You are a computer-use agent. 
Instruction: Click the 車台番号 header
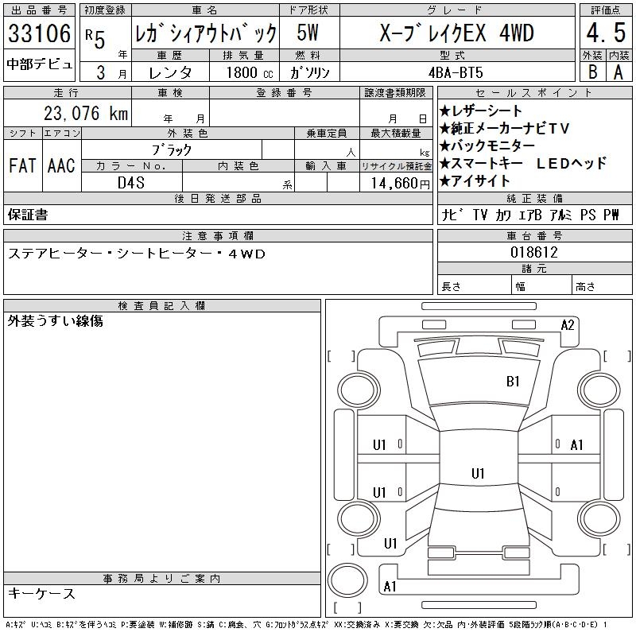[x=534, y=235]
